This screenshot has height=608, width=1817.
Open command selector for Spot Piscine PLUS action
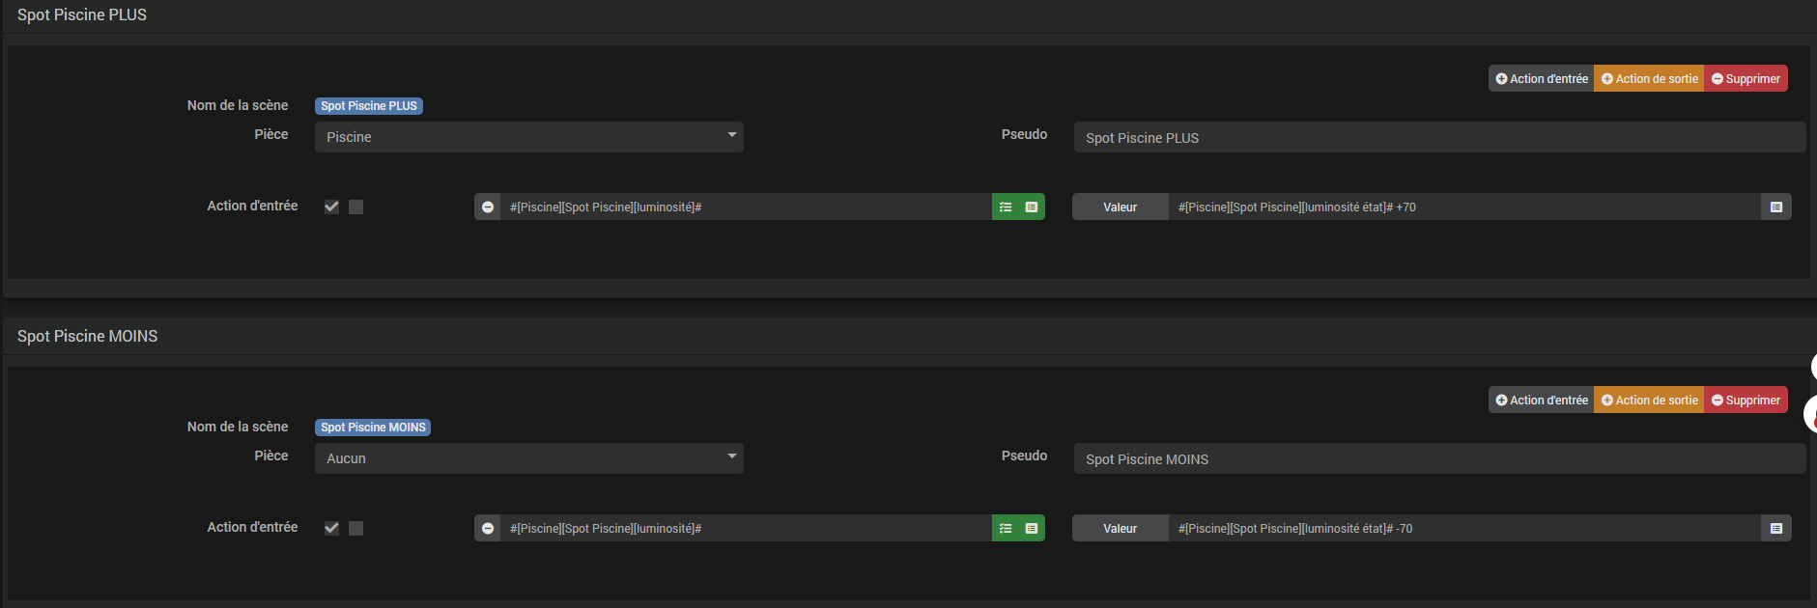coord(1032,207)
